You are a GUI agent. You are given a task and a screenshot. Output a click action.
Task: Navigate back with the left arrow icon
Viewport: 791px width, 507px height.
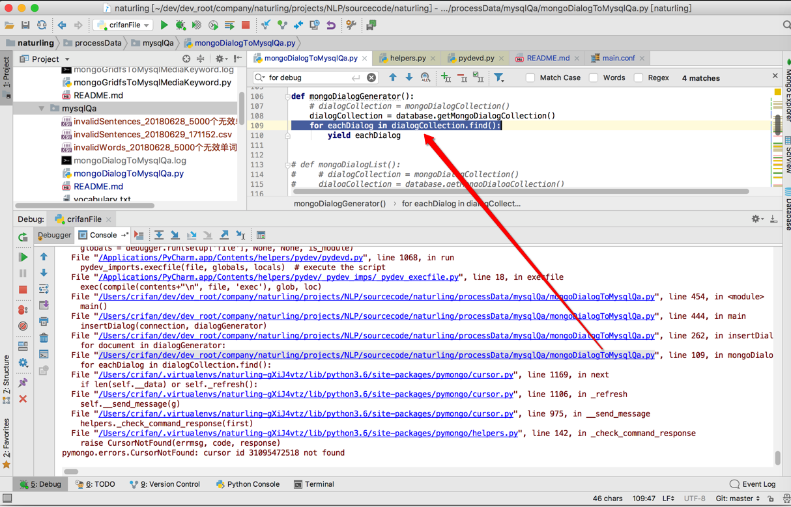[62, 25]
